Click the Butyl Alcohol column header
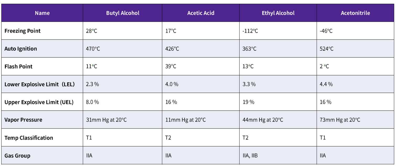The image size is (396, 166). tap(123, 13)
